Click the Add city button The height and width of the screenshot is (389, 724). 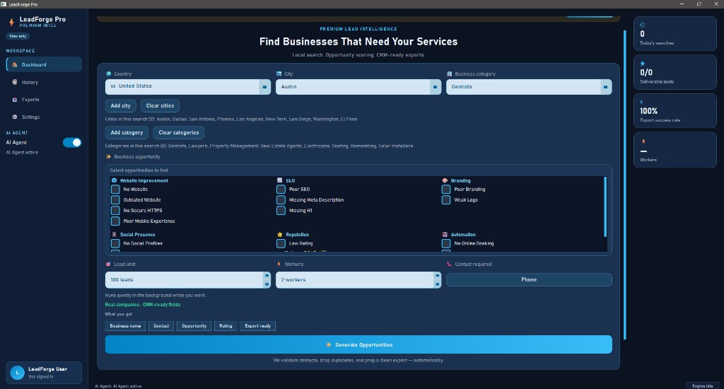click(120, 106)
